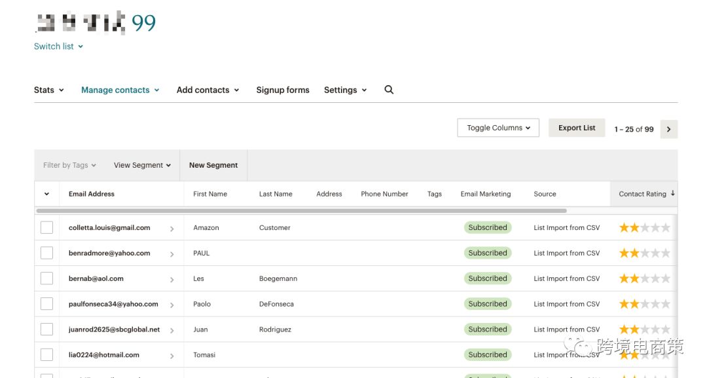The height and width of the screenshot is (378, 707).
Task: Click the star rating for colletta.louis@gmail.com
Action: (x=644, y=227)
